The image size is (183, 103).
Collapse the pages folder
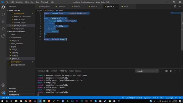(x=13, y=47)
